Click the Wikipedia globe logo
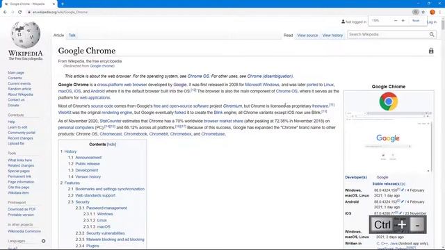445x250 pixels. pyautogui.click(x=26, y=35)
